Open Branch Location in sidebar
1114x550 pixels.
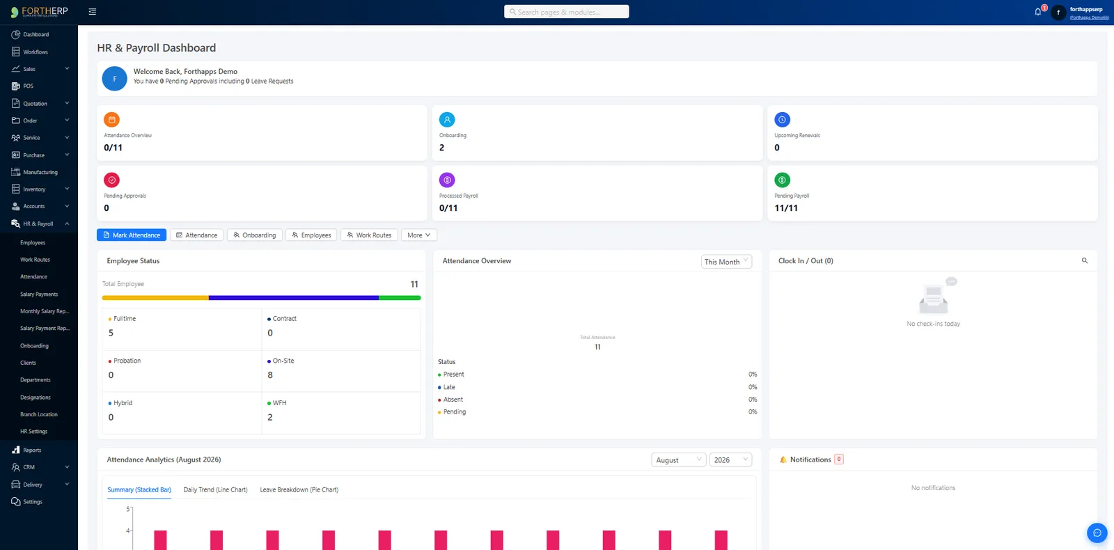pyautogui.click(x=39, y=414)
